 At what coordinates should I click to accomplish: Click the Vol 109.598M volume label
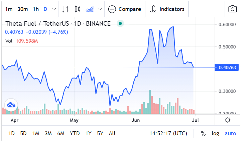(x=22, y=41)
